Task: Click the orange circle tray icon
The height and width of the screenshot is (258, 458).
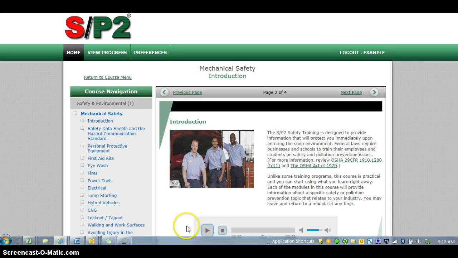Action: point(328,242)
